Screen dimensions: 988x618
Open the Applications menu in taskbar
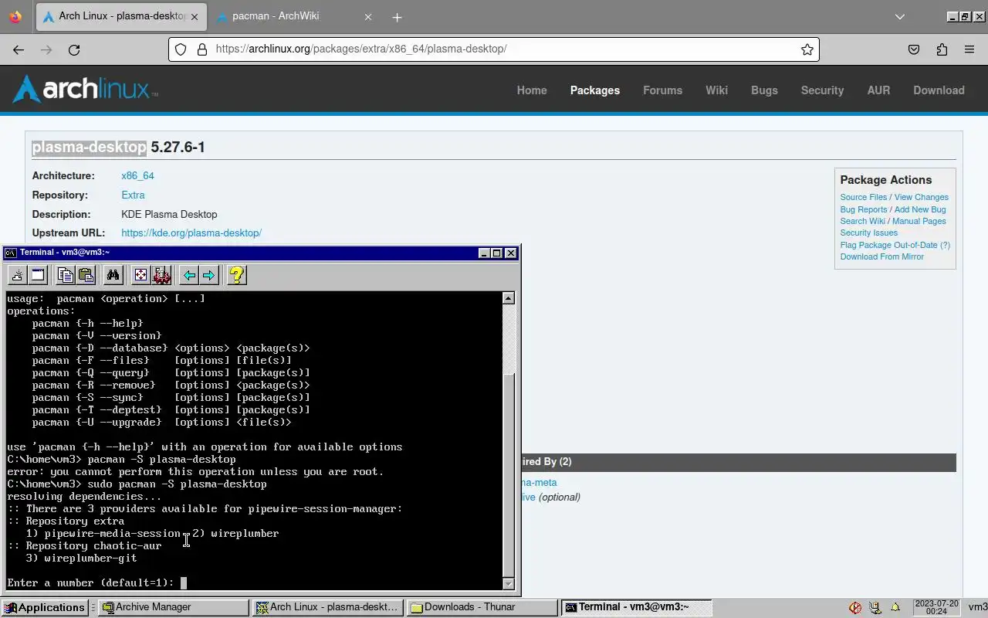(x=44, y=607)
